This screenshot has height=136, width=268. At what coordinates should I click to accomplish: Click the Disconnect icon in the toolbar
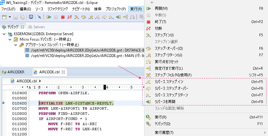coord(70,17)
